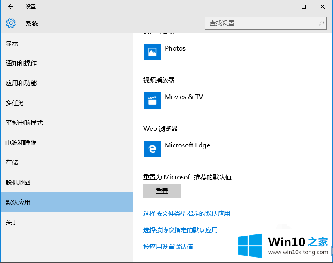Open the 存储 settings page
Viewport: 333px width, 263px height.
coord(67,162)
